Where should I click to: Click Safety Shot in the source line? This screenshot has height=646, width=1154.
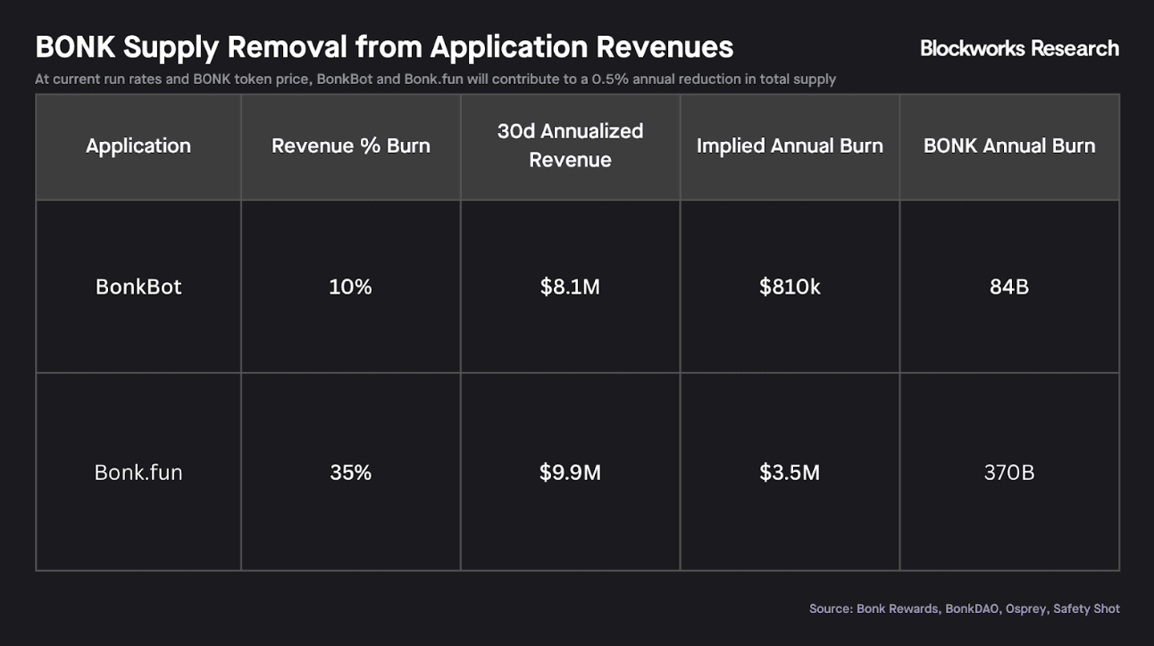pyautogui.click(x=1086, y=609)
